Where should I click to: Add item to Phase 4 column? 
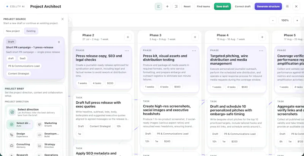(262, 37)
